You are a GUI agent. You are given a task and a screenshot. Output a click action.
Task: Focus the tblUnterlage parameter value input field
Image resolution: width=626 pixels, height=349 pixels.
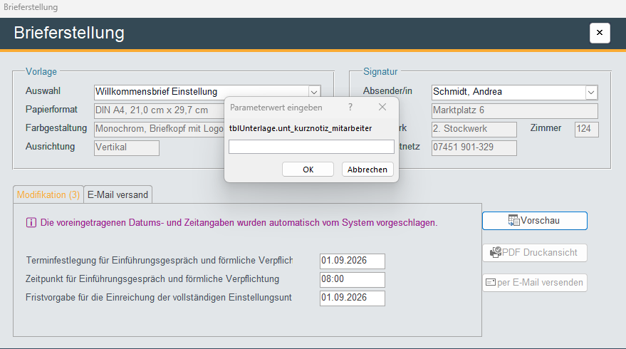pyautogui.click(x=311, y=147)
